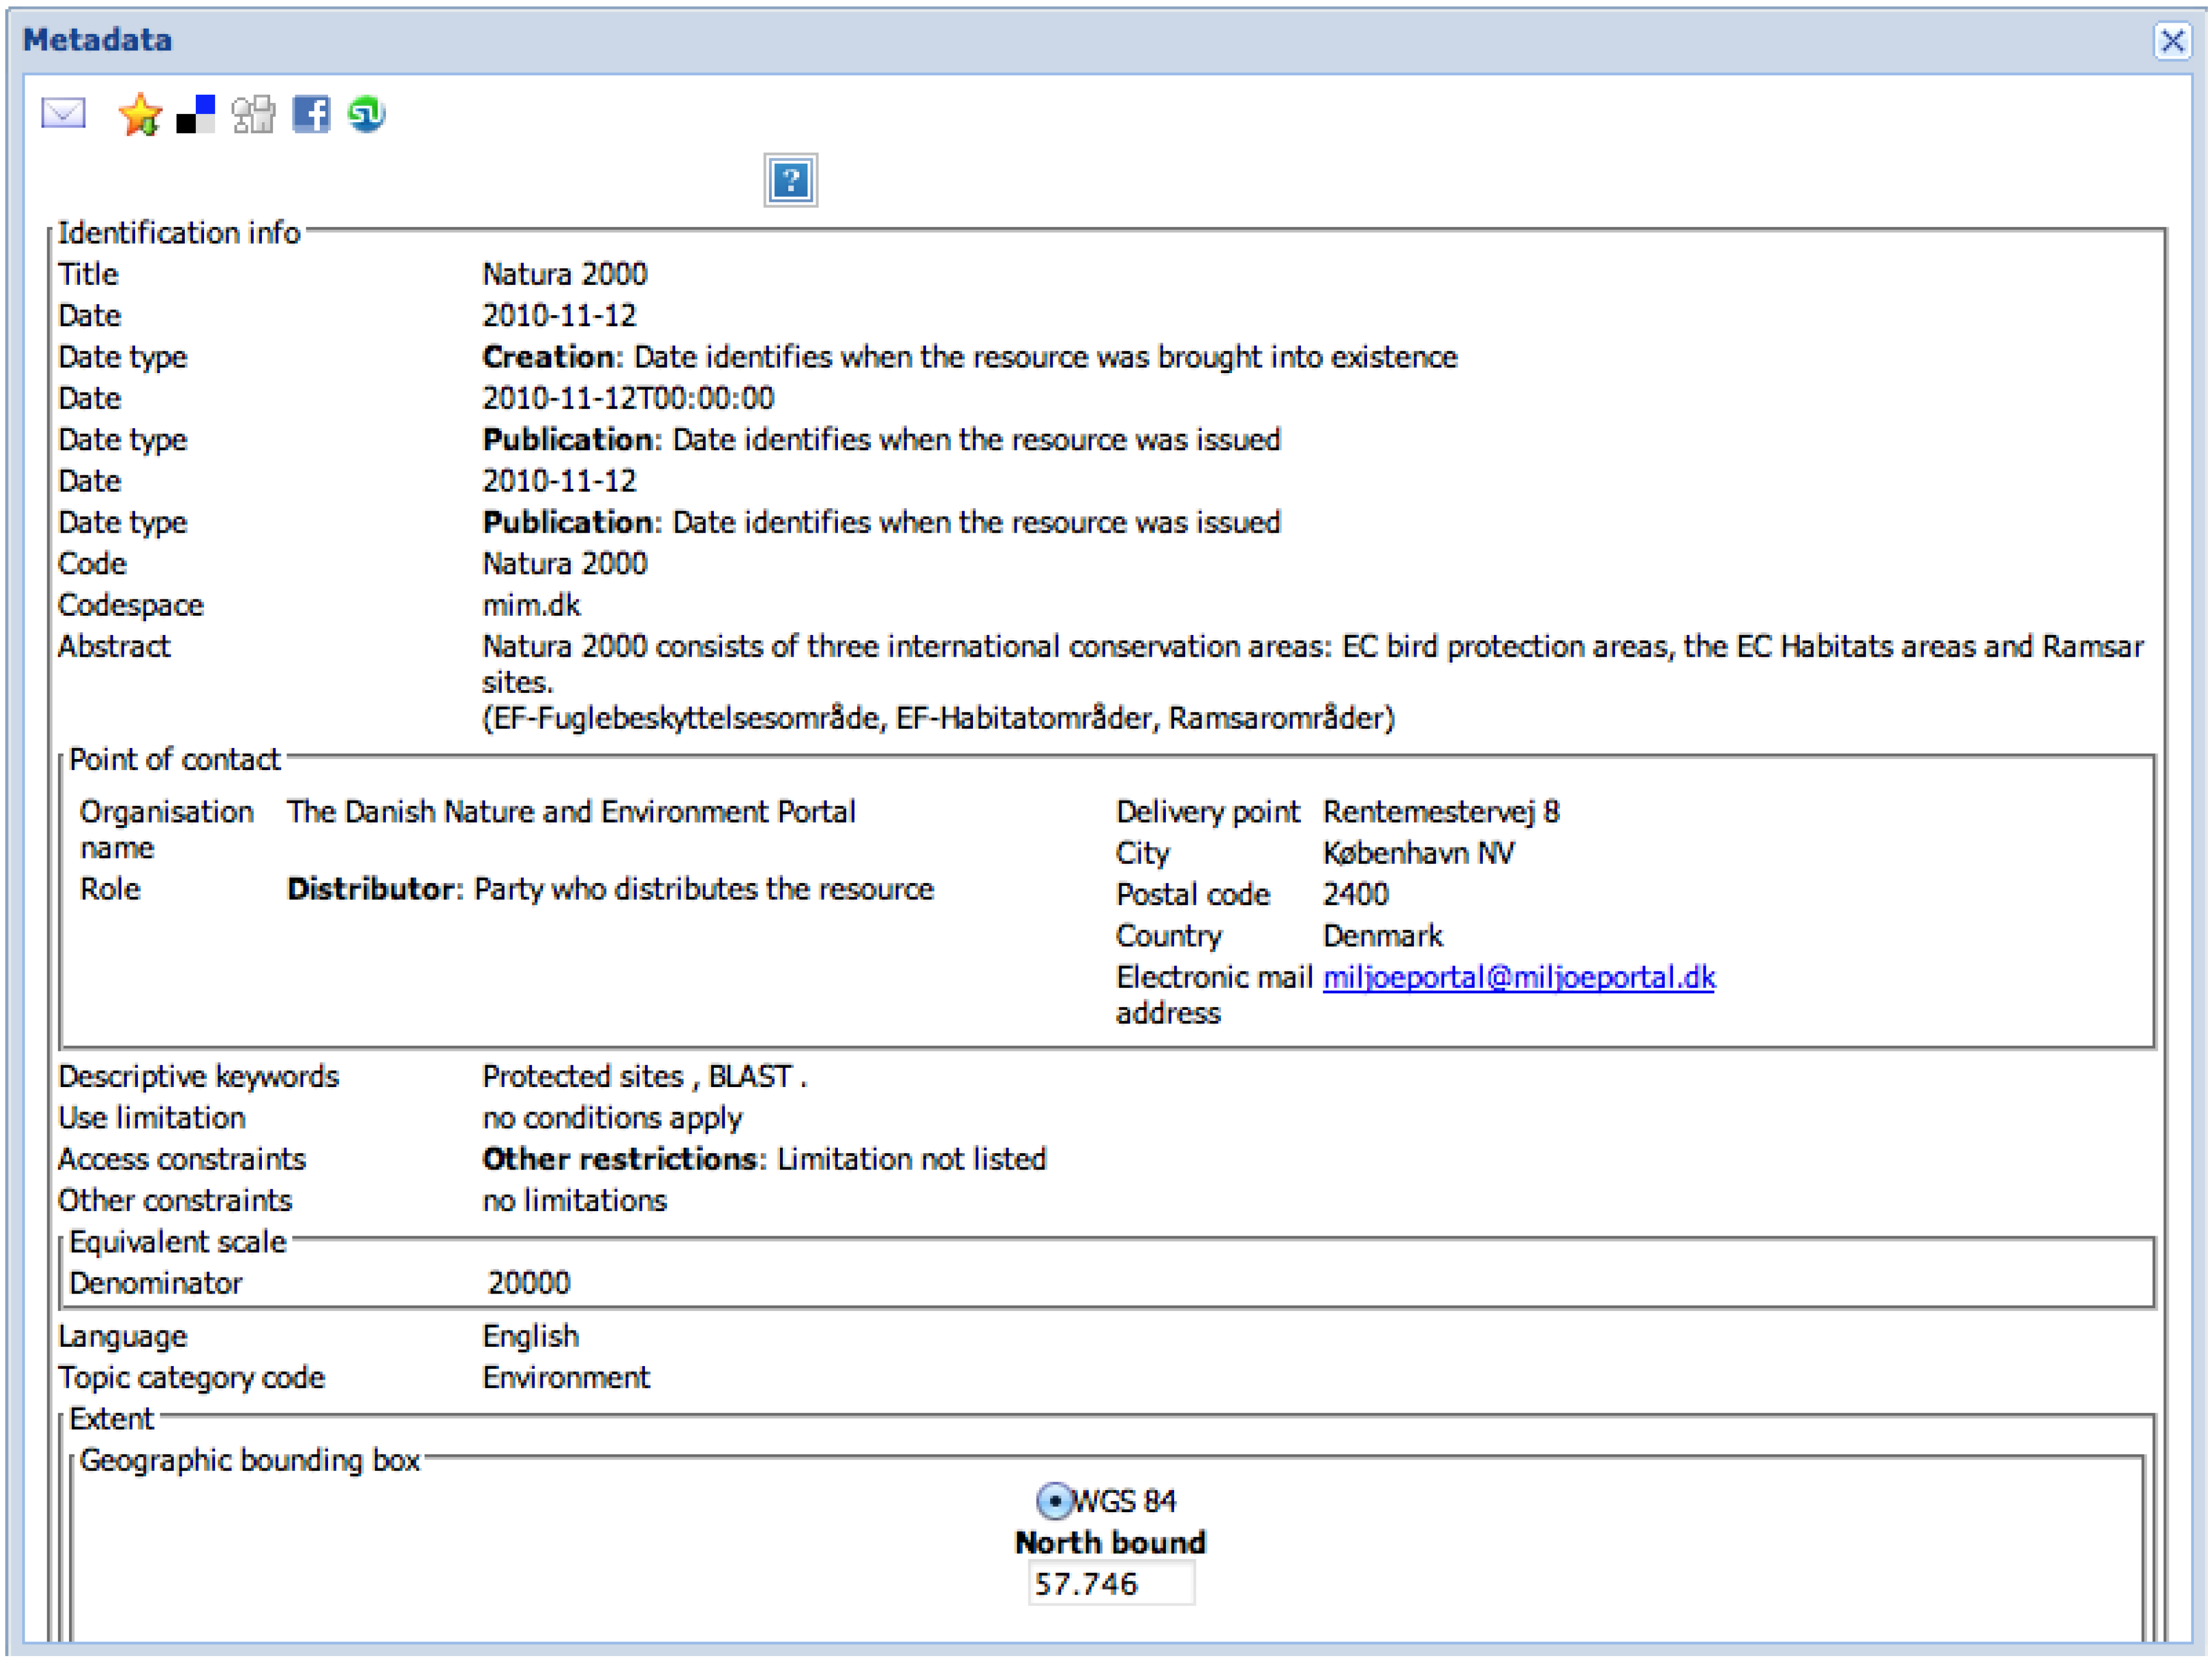
Task: Click the Point of contact section legend
Action: click(174, 759)
